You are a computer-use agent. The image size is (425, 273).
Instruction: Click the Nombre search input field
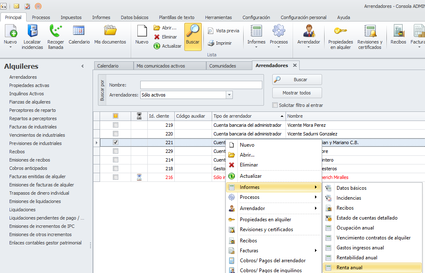point(201,85)
